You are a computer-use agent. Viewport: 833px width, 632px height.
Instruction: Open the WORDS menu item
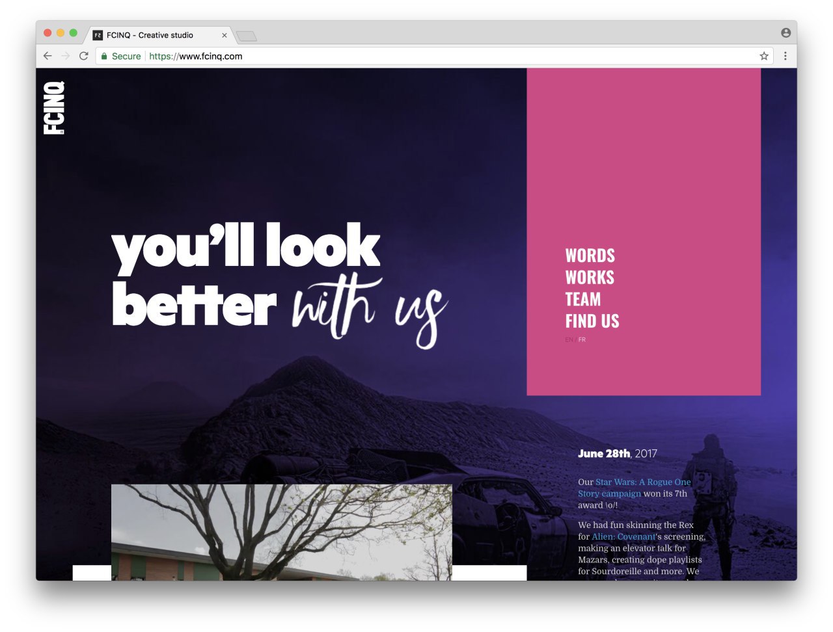(590, 256)
